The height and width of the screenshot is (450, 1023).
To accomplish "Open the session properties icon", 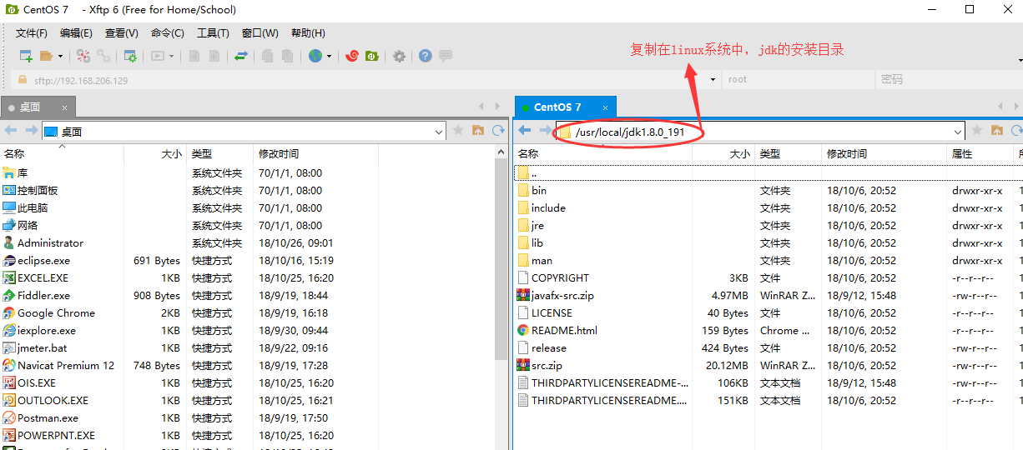I will (130, 56).
